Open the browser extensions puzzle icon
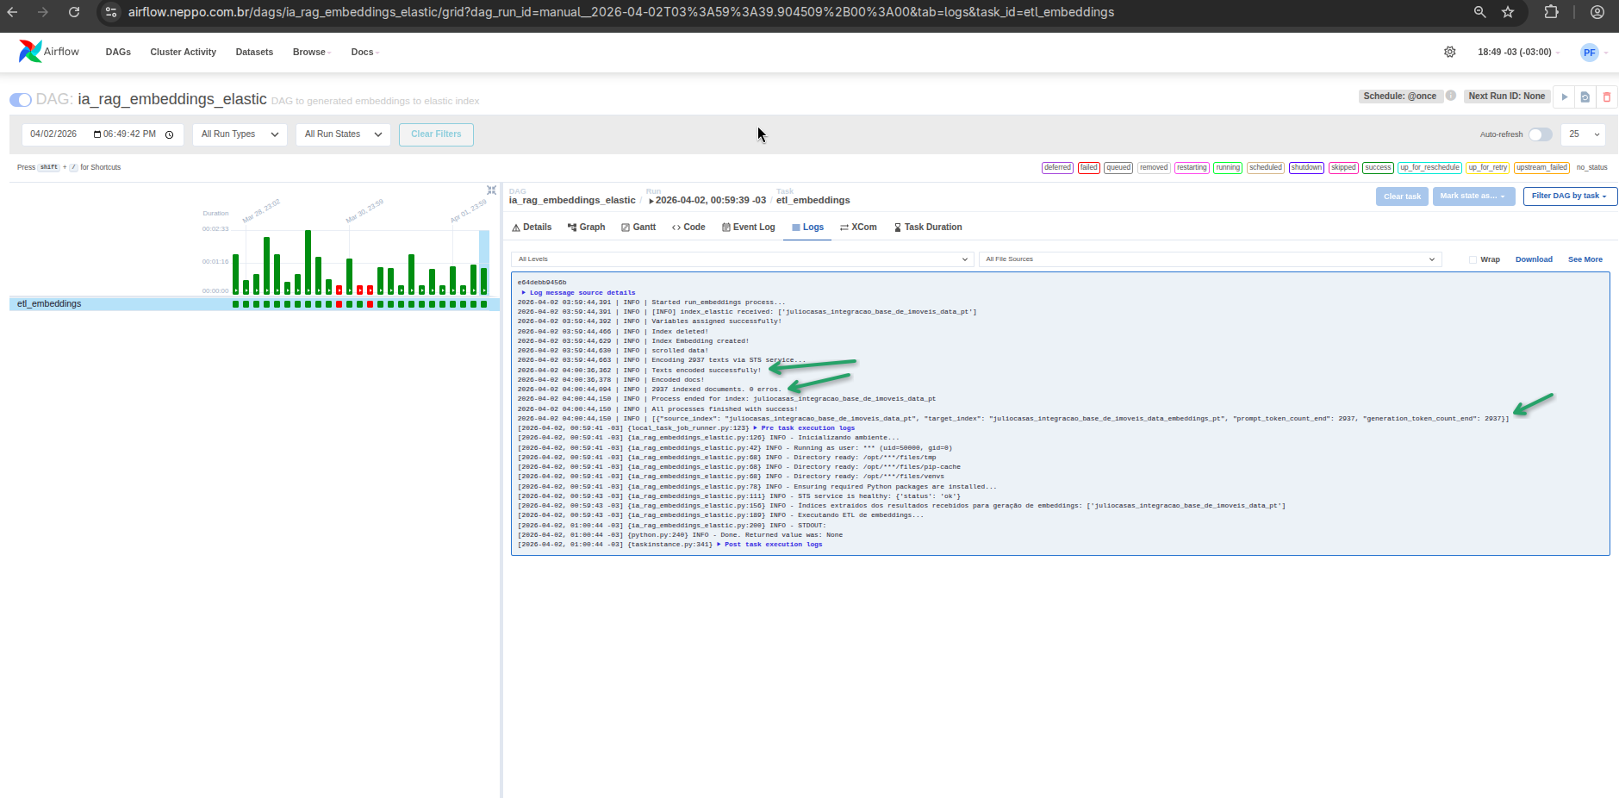Screen dimensions: 1619x798 point(1551,12)
